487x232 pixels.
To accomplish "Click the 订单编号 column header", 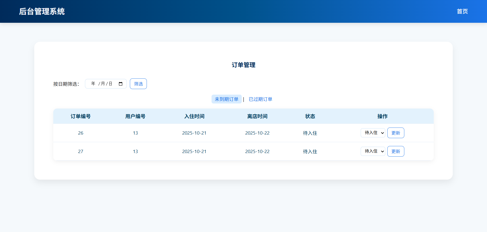I will [80, 116].
